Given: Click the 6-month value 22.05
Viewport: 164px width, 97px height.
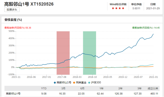Looking at the screenshot, I should (81, 94).
